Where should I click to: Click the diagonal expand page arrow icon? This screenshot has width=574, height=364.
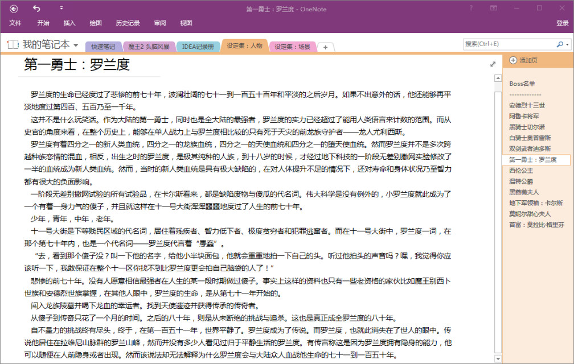pyautogui.click(x=493, y=64)
